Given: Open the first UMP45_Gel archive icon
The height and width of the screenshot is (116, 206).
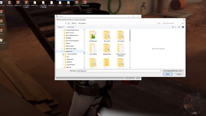Looking at the screenshot, I should pos(18,4).
